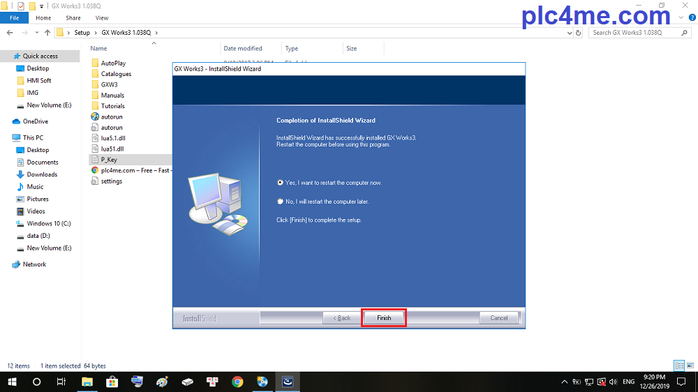Open Task View on the taskbar
The height and width of the screenshot is (392, 698).
click(x=61, y=382)
